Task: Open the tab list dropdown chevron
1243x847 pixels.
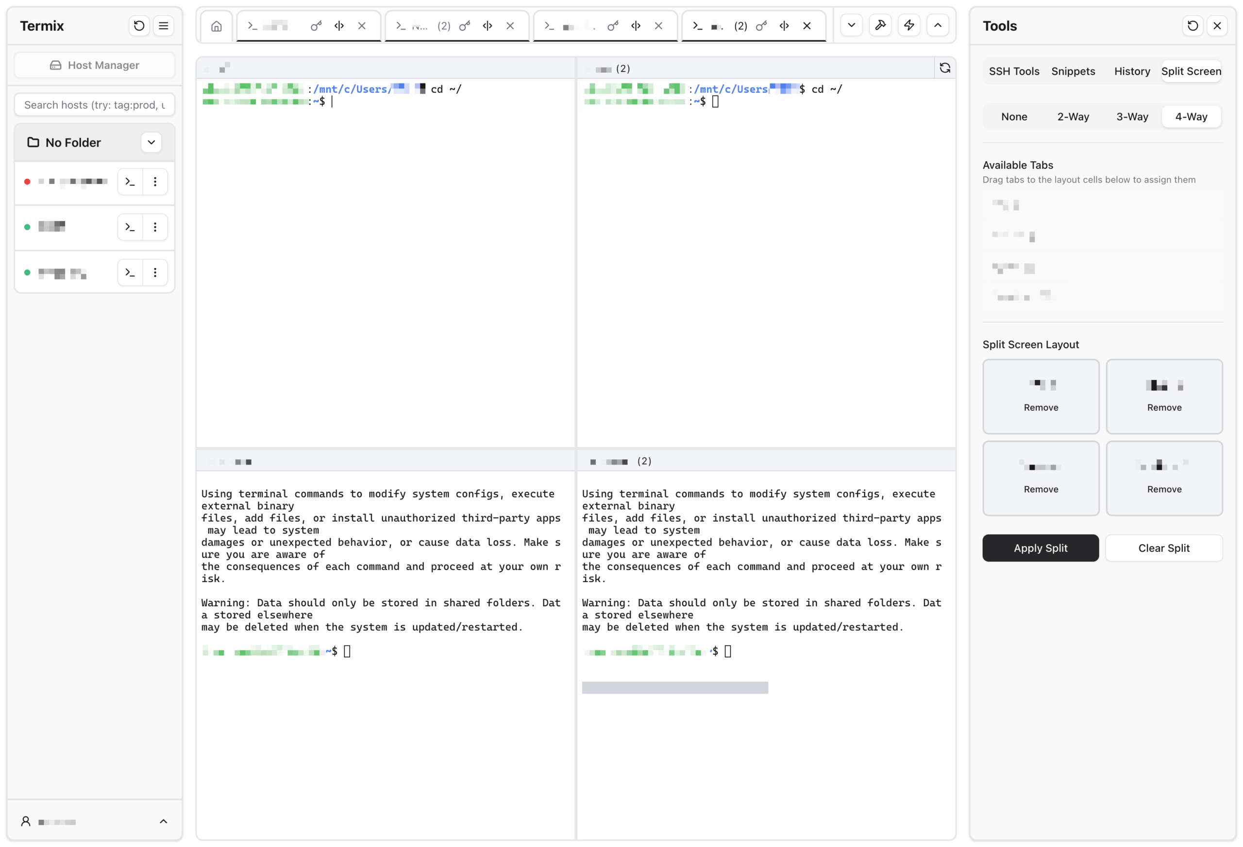Action: (852, 25)
